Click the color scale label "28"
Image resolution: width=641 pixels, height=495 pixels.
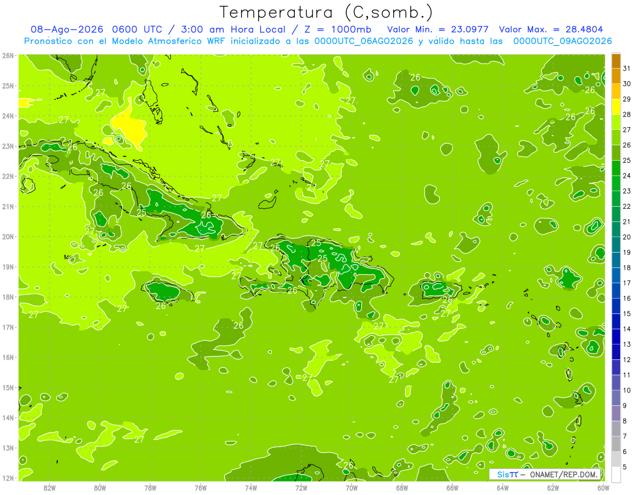pos(627,114)
